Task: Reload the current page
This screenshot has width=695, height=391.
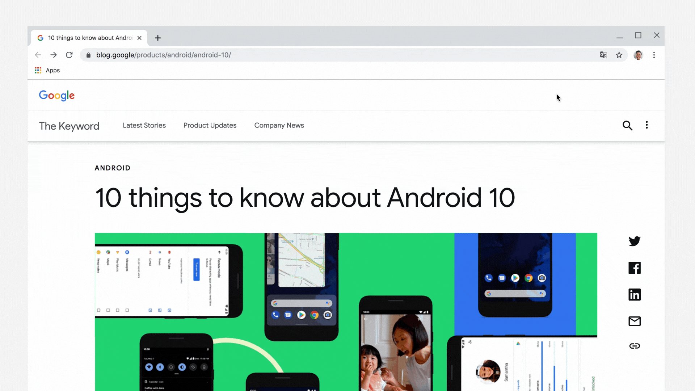Action: [69, 55]
